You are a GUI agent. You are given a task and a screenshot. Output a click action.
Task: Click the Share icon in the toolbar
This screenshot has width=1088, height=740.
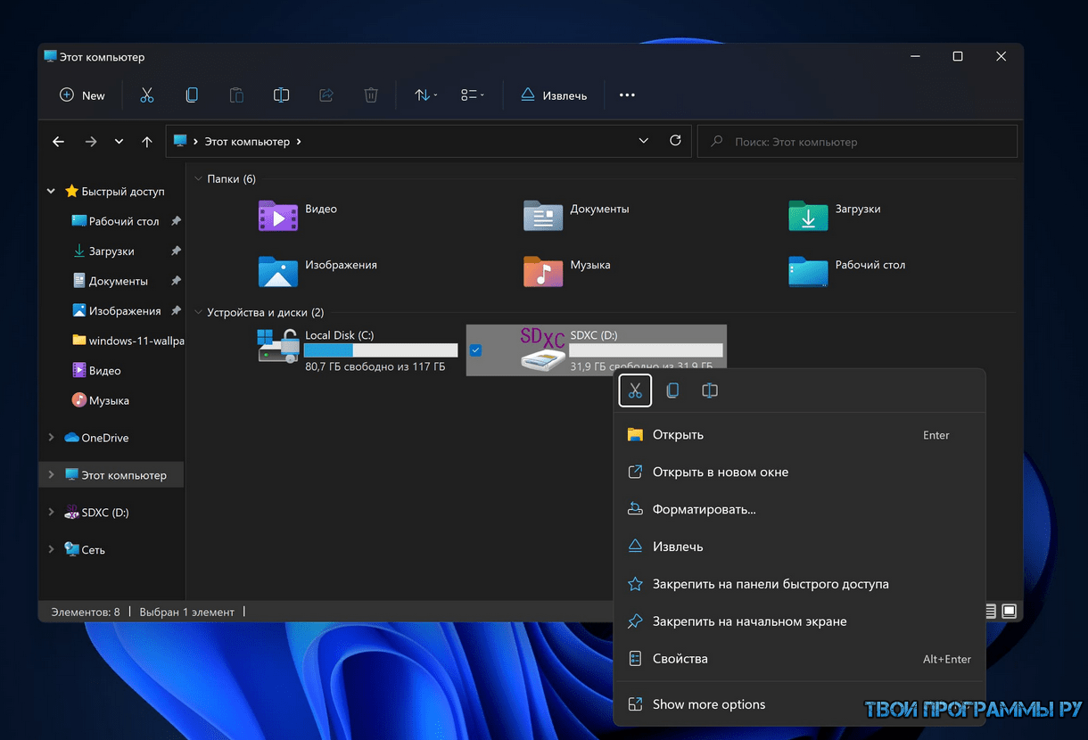326,95
